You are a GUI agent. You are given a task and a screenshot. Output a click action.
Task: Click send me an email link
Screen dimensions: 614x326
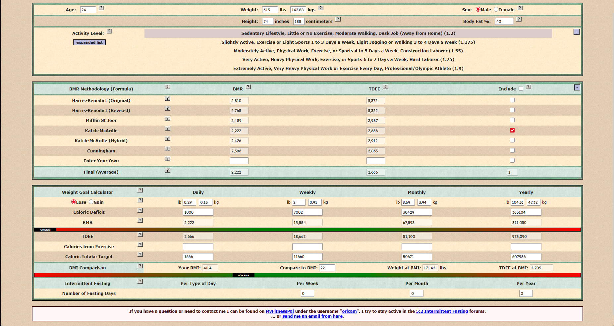pyautogui.click(x=312, y=316)
